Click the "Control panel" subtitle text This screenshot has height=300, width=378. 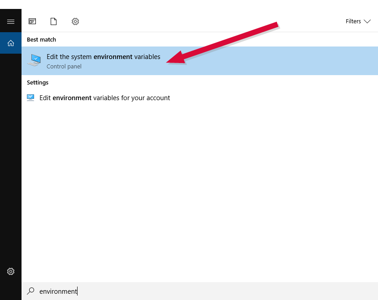(64, 67)
